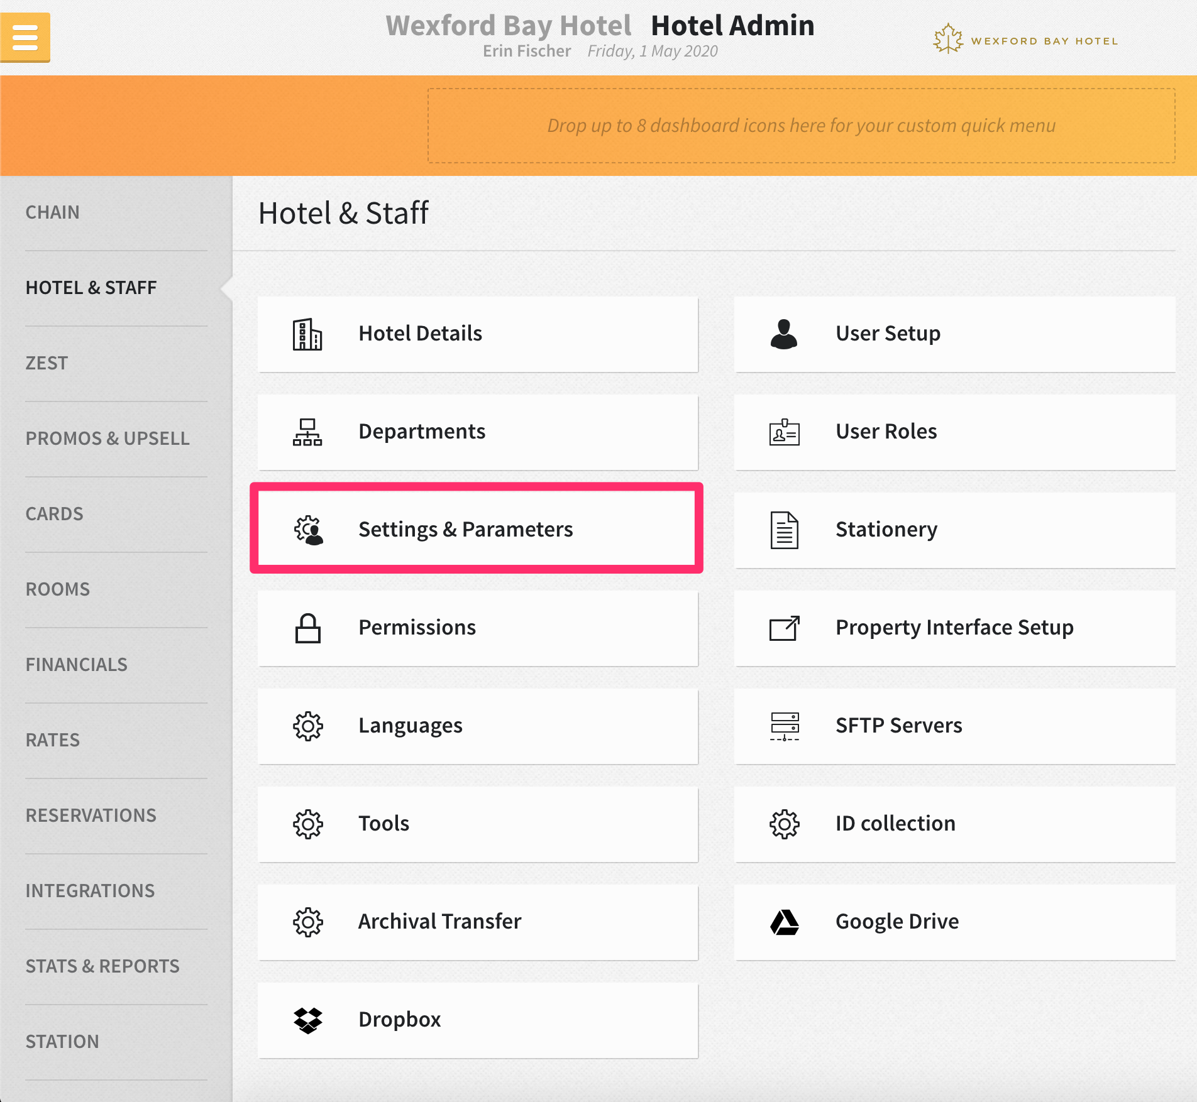
Task: Open the Archival Transfer label
Action: click(x=440, y=922)
